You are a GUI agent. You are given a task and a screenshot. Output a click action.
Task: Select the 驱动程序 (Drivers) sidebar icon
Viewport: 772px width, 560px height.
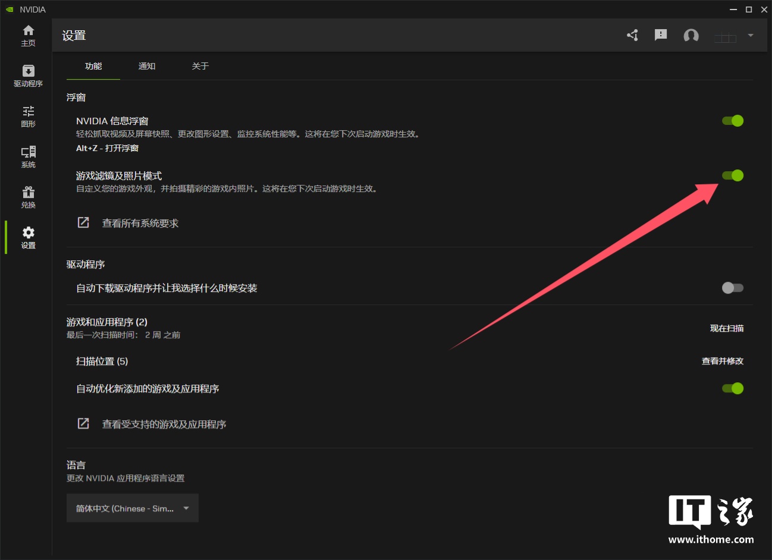27,75
